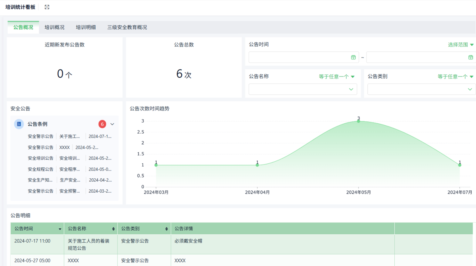This screenshot has width=476, height=266.
Task: Open the calendar icon of start date field
Action: point(353,57)
